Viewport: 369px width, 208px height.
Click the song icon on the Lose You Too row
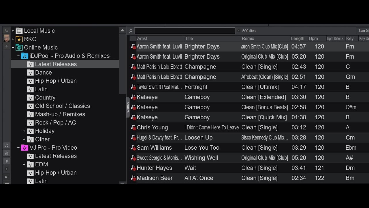[x=133, y=148]
